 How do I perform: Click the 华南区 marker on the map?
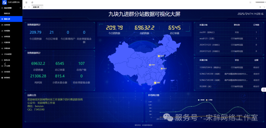[x=155, y=83]
